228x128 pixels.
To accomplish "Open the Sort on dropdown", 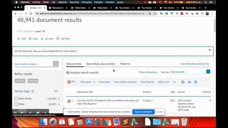I will click(x=208, y=71).
